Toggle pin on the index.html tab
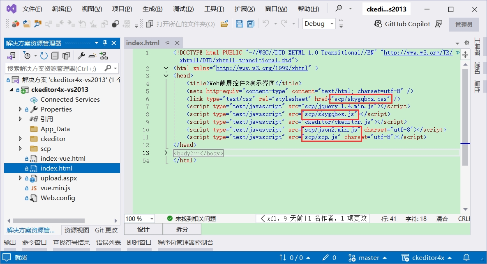The width and height of the screenshot is (487, 264). [x=167, y=43]
